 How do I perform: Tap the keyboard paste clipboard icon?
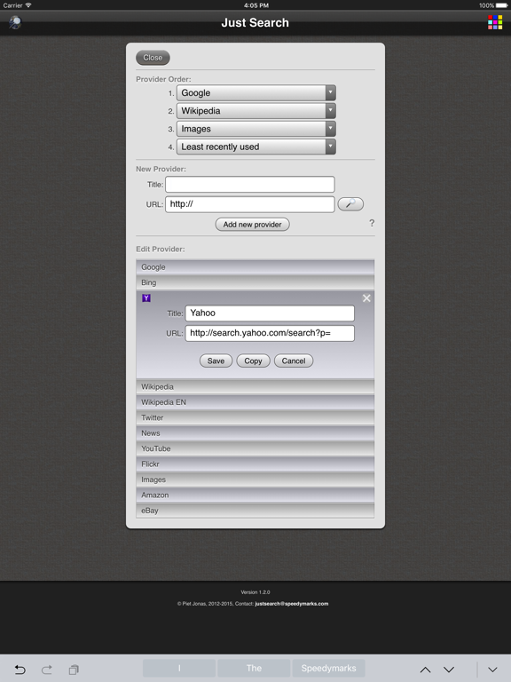click(74, 670)
